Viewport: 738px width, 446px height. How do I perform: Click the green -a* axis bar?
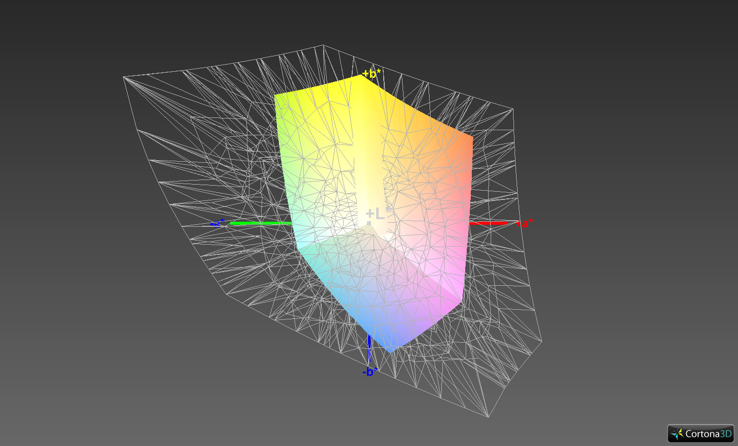261,223
